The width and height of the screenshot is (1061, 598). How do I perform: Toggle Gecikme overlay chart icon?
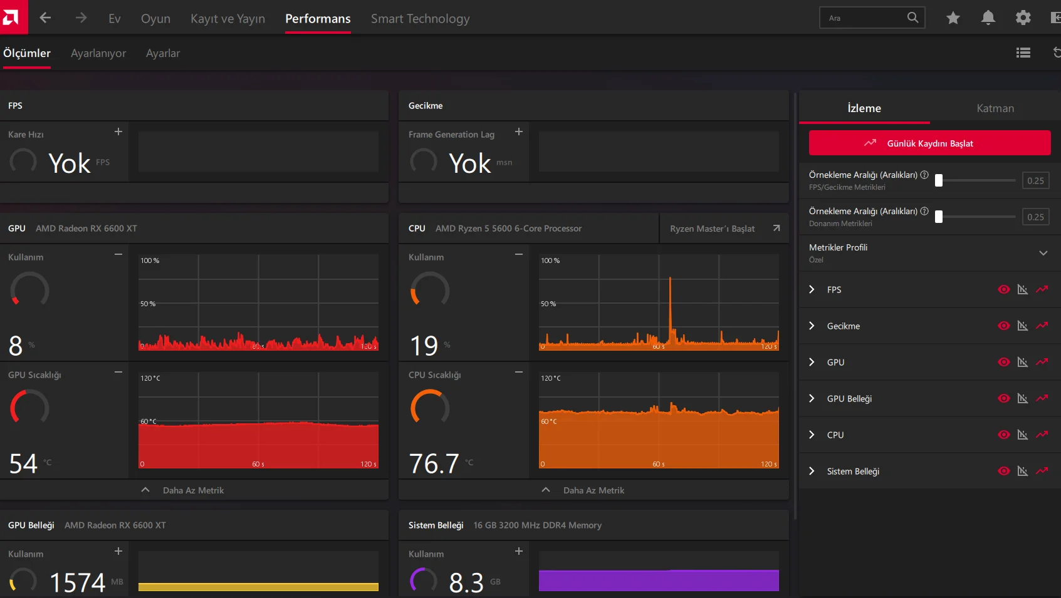tap(1023, 326)
